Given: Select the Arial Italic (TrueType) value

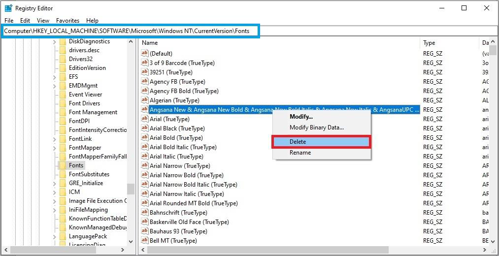Looking at the screenshot, I should pyautogui.click(x=176, y=157).
